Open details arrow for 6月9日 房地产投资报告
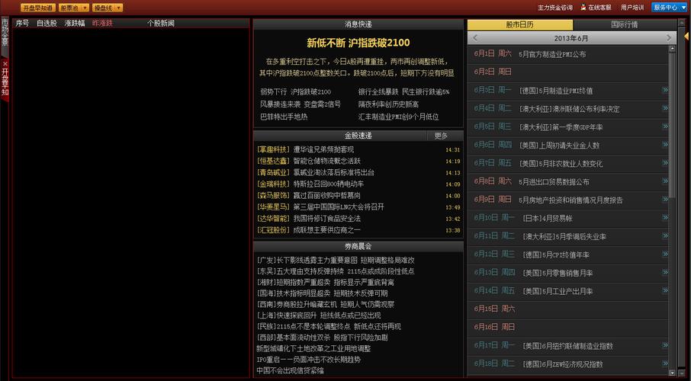691x381 pixels. [665, 199]
